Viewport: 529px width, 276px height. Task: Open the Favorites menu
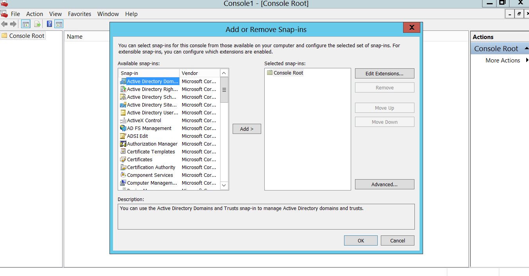coord(79,14)
